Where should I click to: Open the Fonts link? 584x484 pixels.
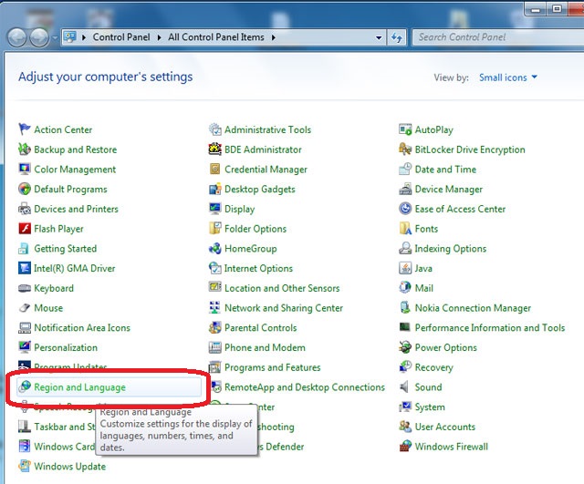click(426, 229)
